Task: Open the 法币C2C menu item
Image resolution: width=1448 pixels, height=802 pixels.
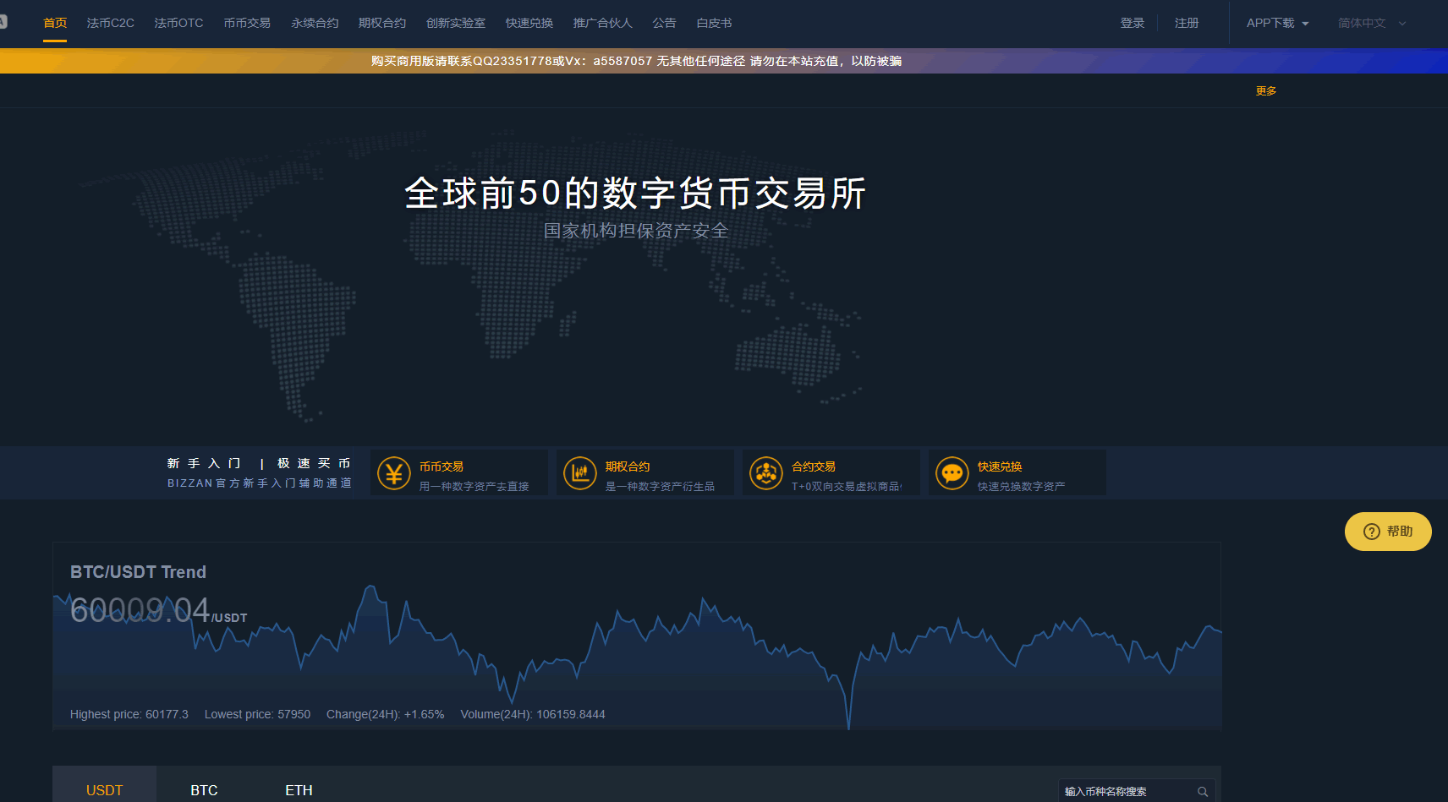Action: 110,23
